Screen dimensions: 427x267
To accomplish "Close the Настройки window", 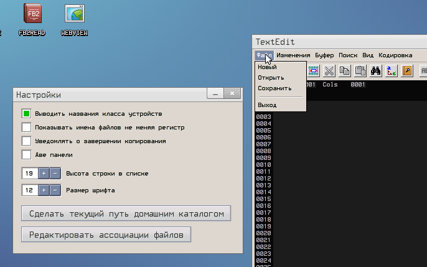I will tap(232, 93).
